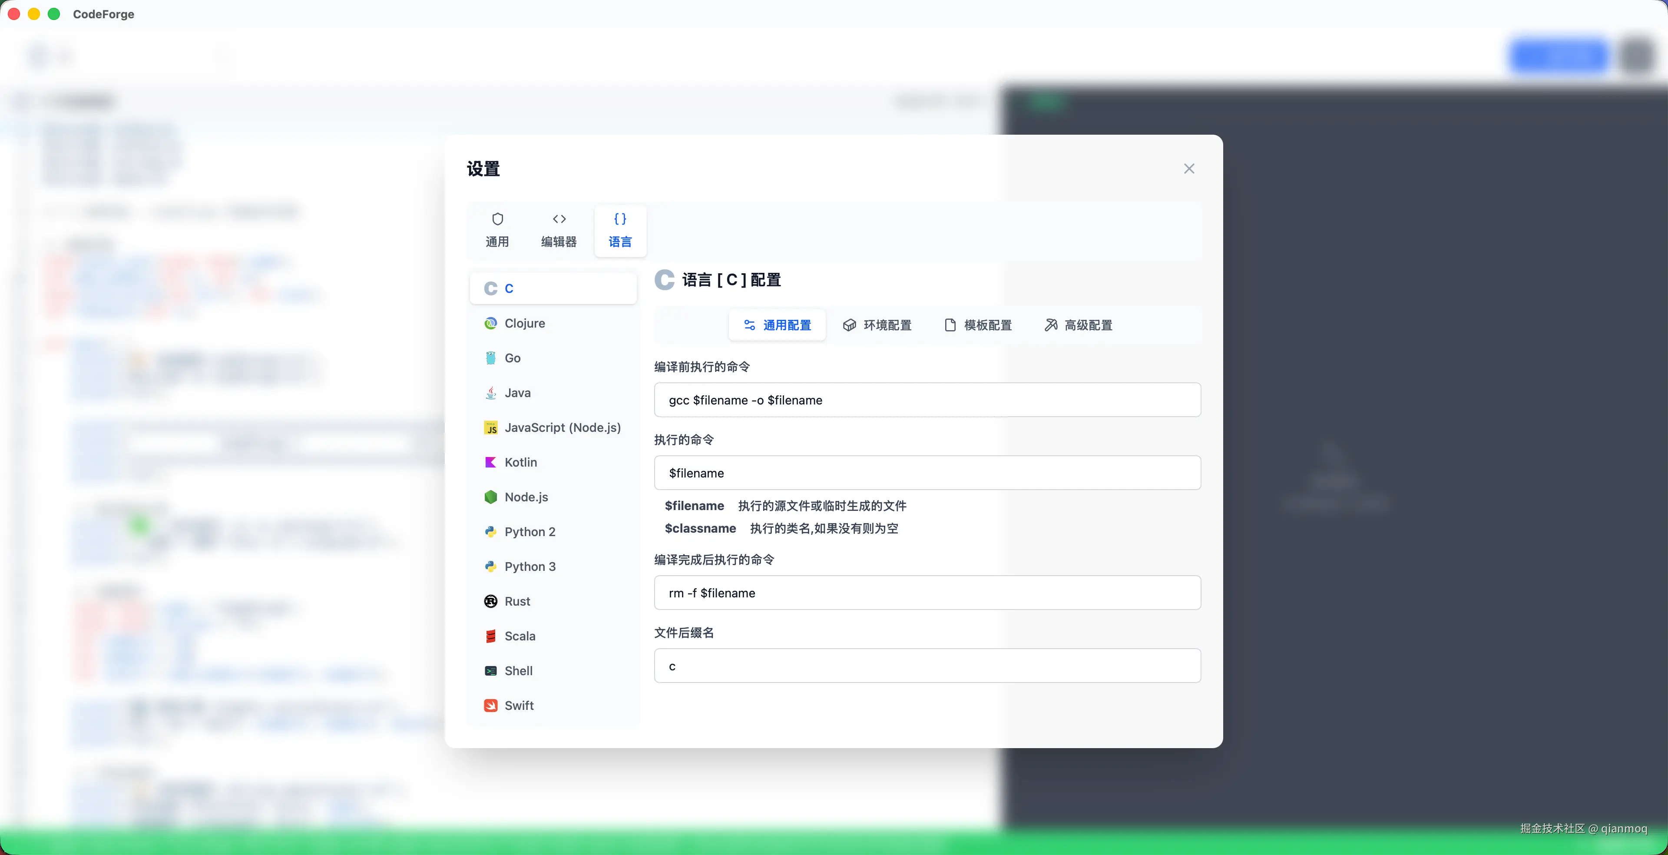Click the Go gopher icon
Viewport: 1668px width, 855px height.
pyautogui.click(x=490, y=358)
